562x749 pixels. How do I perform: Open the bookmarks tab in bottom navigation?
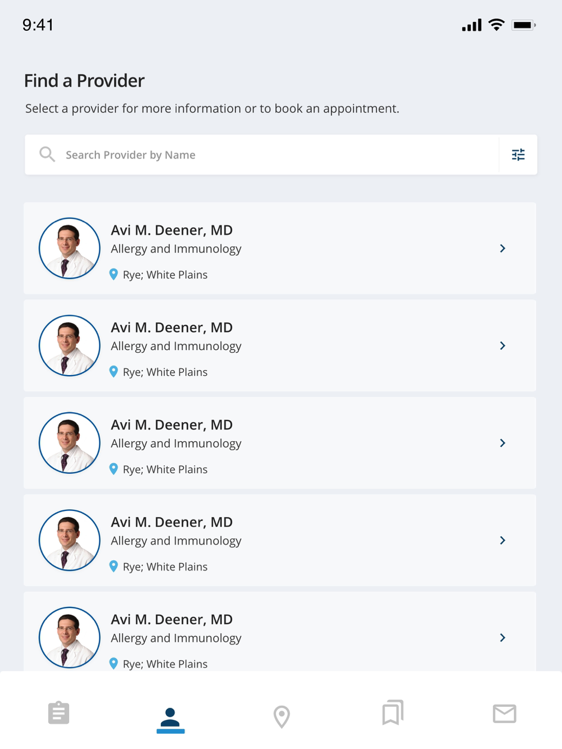(393, 713)
